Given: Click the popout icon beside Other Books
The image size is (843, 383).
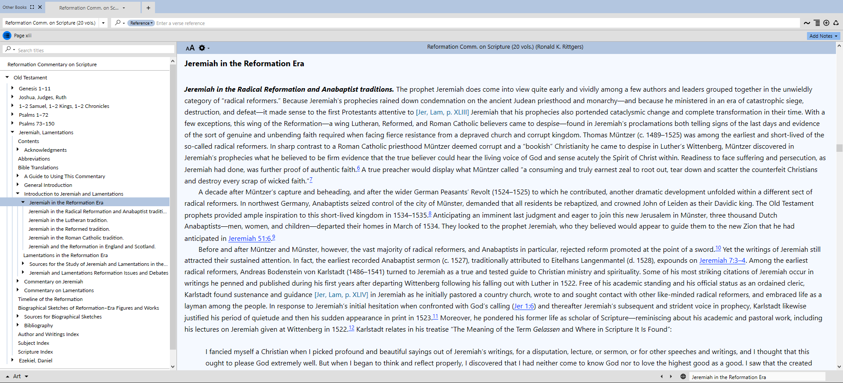Looking at the screenshot, I should tap(32, 7).
